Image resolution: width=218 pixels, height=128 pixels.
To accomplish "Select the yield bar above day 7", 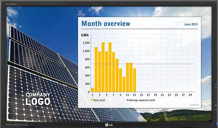I will (x=113, y=72).
